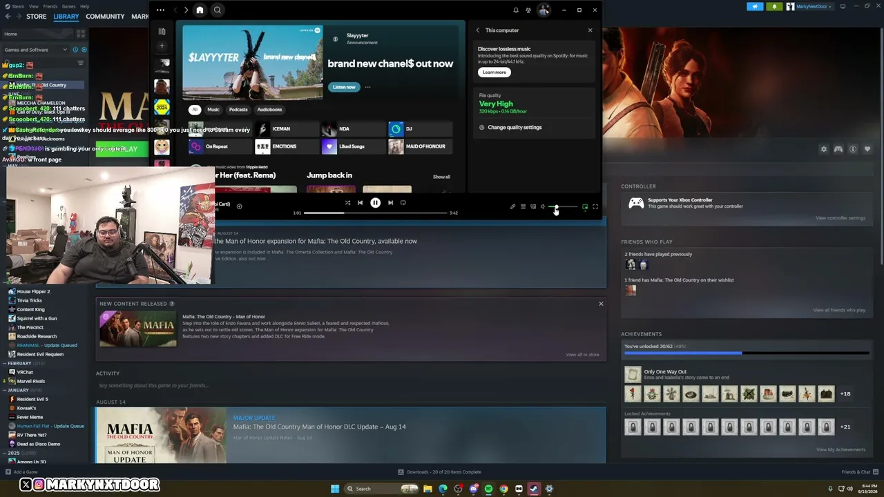The width and height of the screenshot is (884, 497).
Task: Select the Podcasts filter chip
Action: pyautogui.click(x=238, y=110)
